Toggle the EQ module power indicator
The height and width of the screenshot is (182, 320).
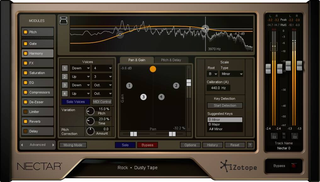point(25,83)
